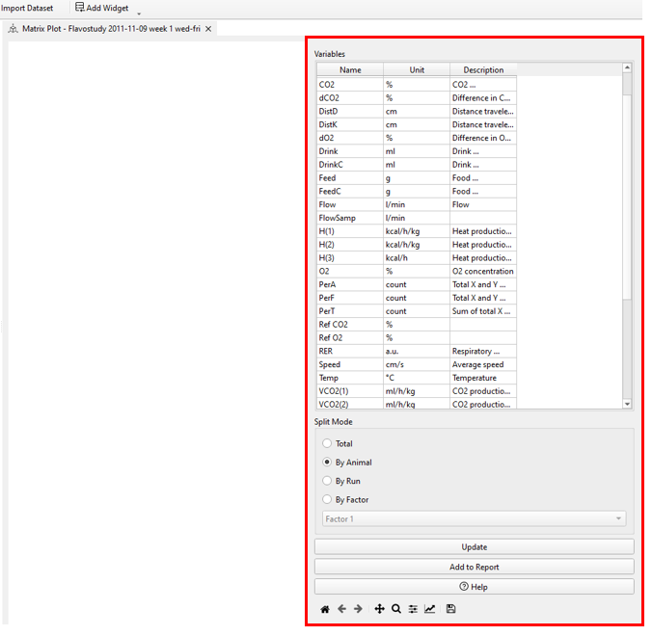652x636 pixels.
Task: Click the forward arrow in plot toolbar
Action: pos(358,609)
